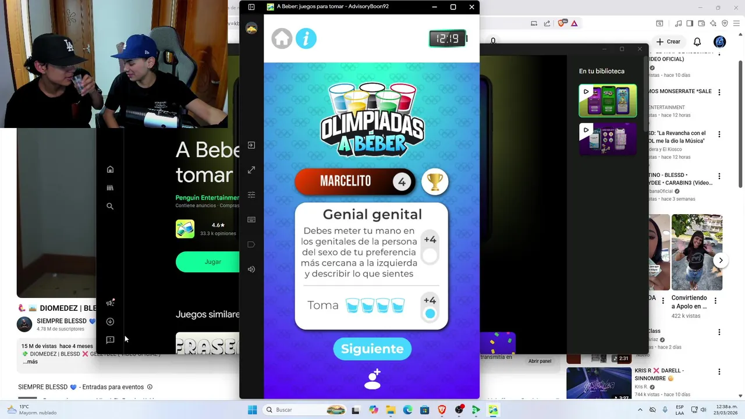The image size is (745, 419).
Task: Open options menu for 'MOS MONSERRATE' video
Action: point(719,92)
